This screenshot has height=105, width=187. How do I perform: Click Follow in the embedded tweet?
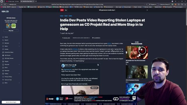tap(73, 66)
